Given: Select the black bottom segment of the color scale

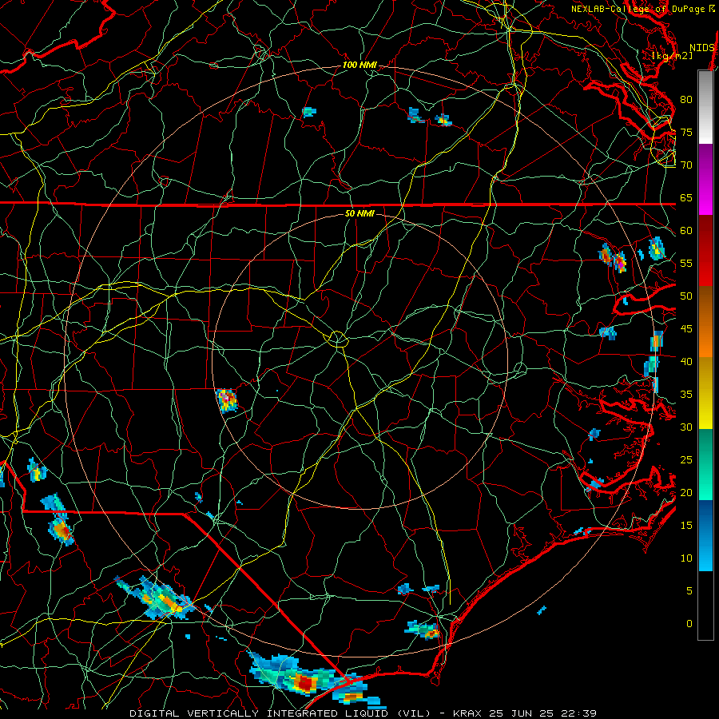Looking at the screenshot, I should pos(705,606).
